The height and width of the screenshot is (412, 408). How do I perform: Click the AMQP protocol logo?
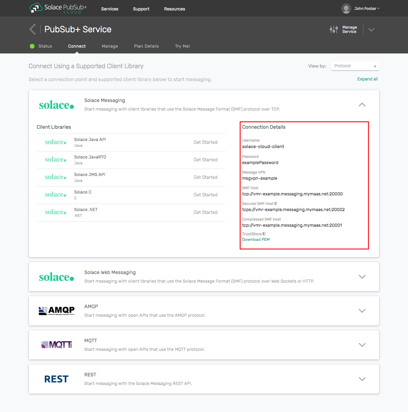click(x=57, y=311)
